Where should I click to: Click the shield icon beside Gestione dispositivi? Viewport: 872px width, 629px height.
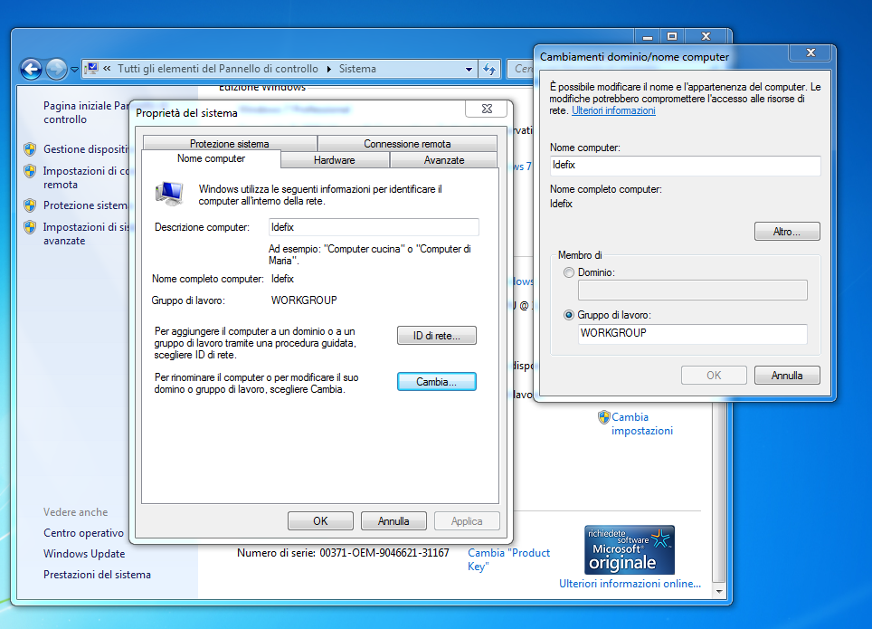pyautogui.click(x=30, y=149)
